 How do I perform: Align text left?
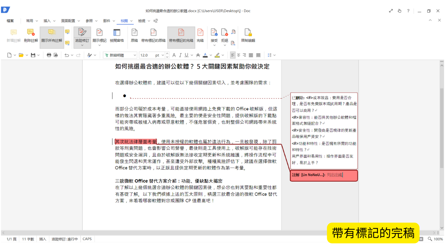(x=233, y=55)
